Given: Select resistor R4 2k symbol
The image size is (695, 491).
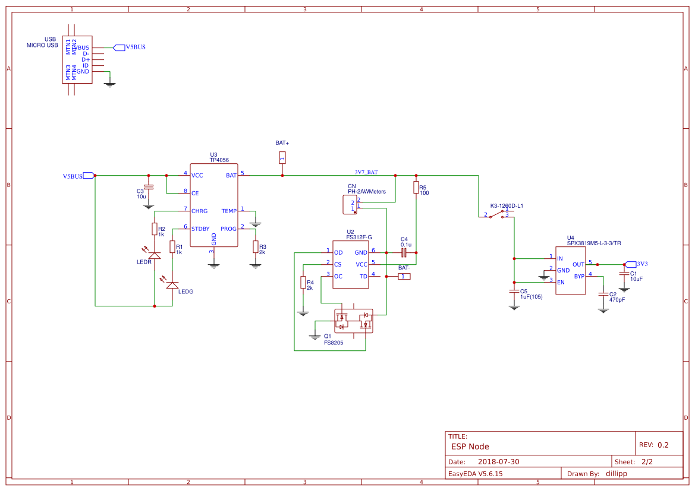Looking at the screenshot, I should point(303,283).
